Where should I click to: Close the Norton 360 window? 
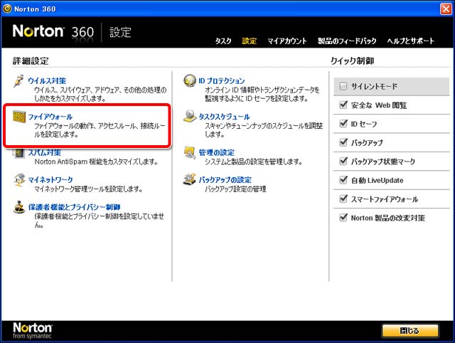click(446, 9)
